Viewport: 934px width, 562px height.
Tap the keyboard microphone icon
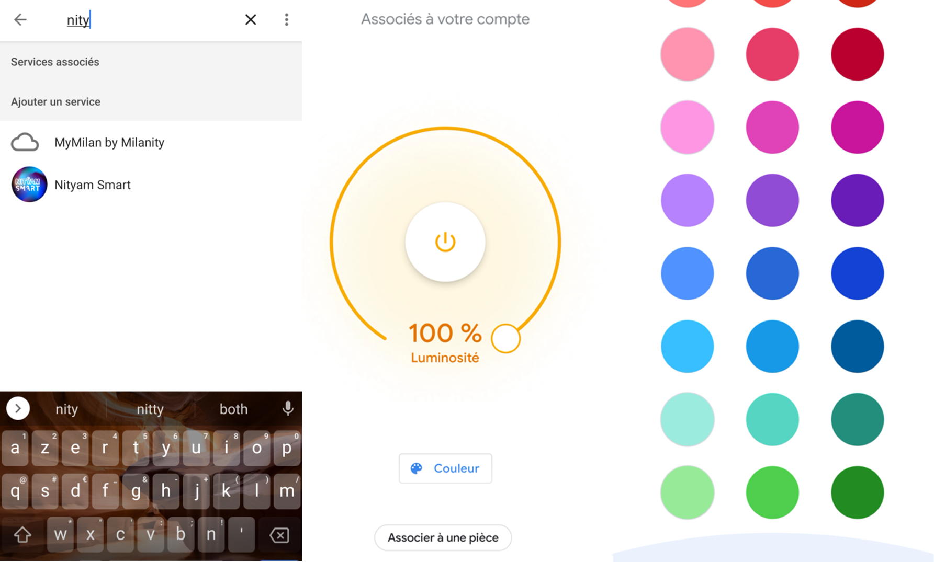287,408
